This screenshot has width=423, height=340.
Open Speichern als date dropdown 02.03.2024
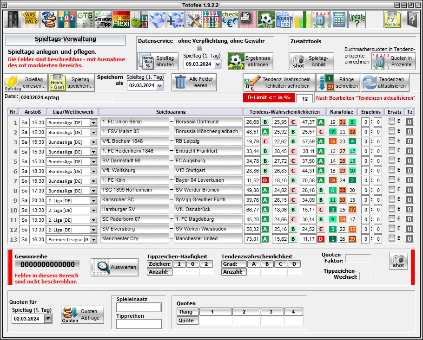[x=160, y=86]
